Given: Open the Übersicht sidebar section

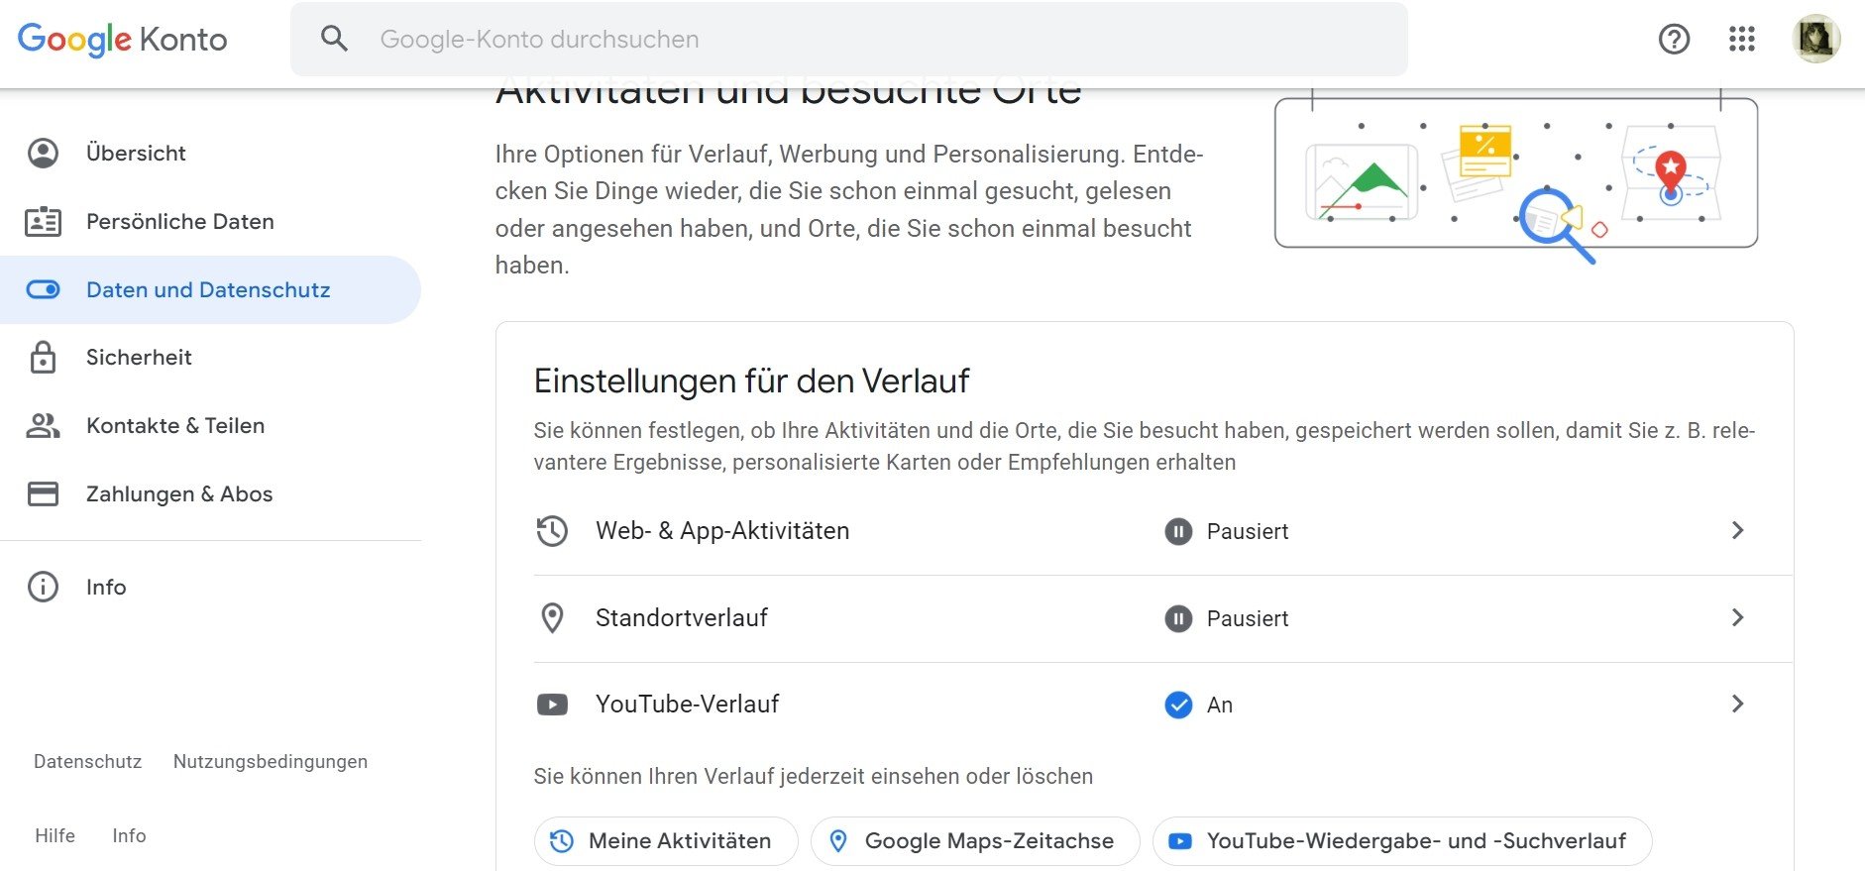Looking at the screenshot, I should [x=210, y=154].
